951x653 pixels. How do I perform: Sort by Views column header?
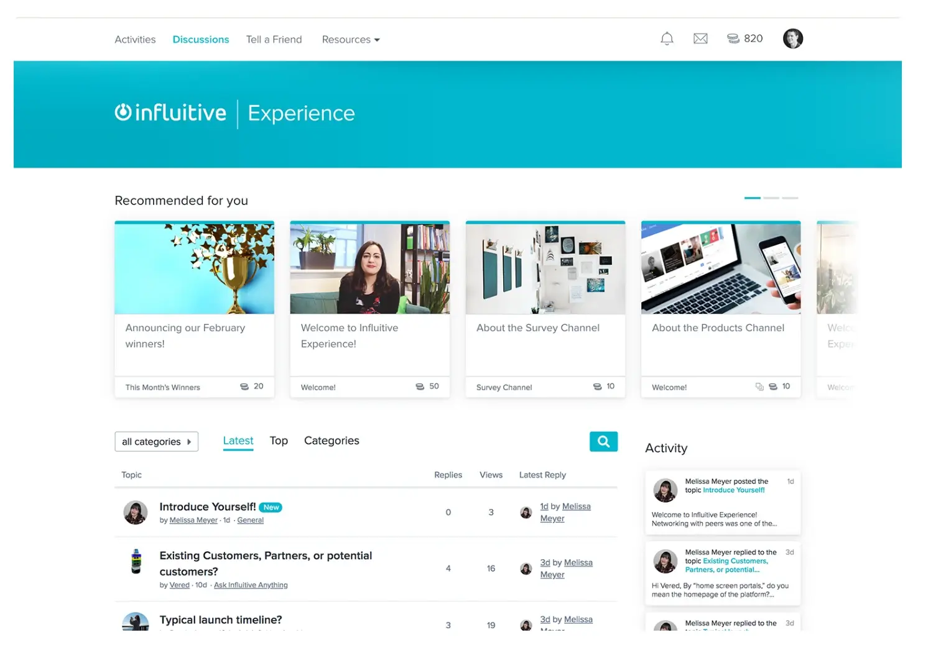491,475
